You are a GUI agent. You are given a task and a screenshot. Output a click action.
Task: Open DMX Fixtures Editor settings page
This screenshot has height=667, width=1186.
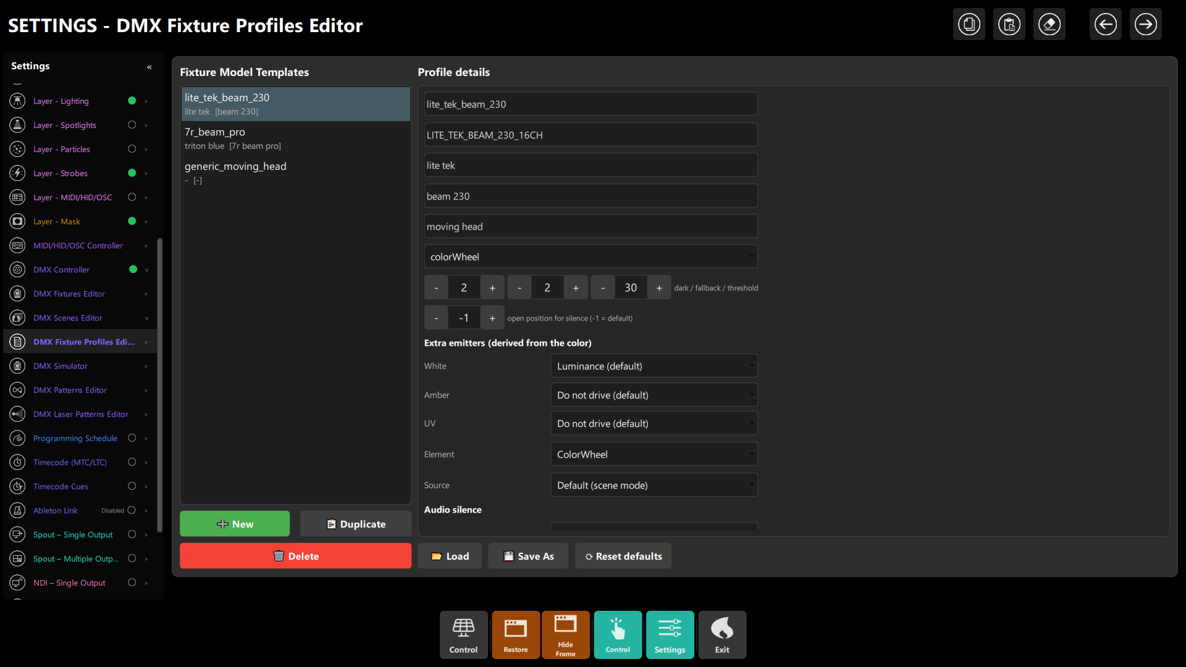coord(69,293)
